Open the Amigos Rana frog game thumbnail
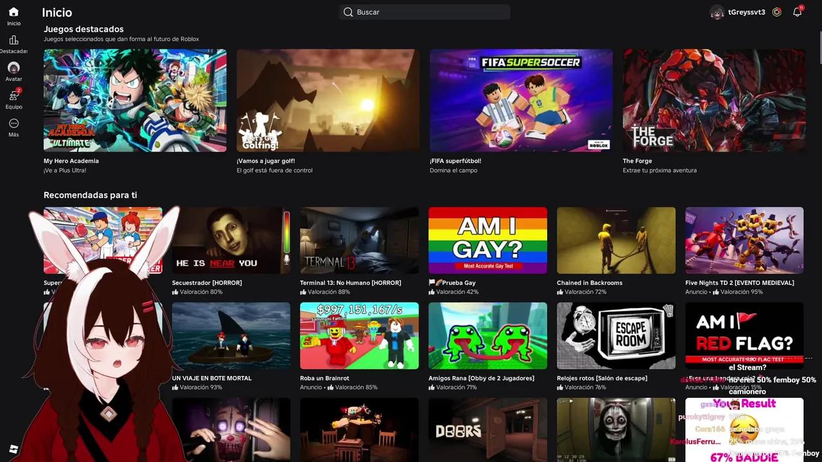This screenshot has width=822, height=462. (x=488, y=336)
